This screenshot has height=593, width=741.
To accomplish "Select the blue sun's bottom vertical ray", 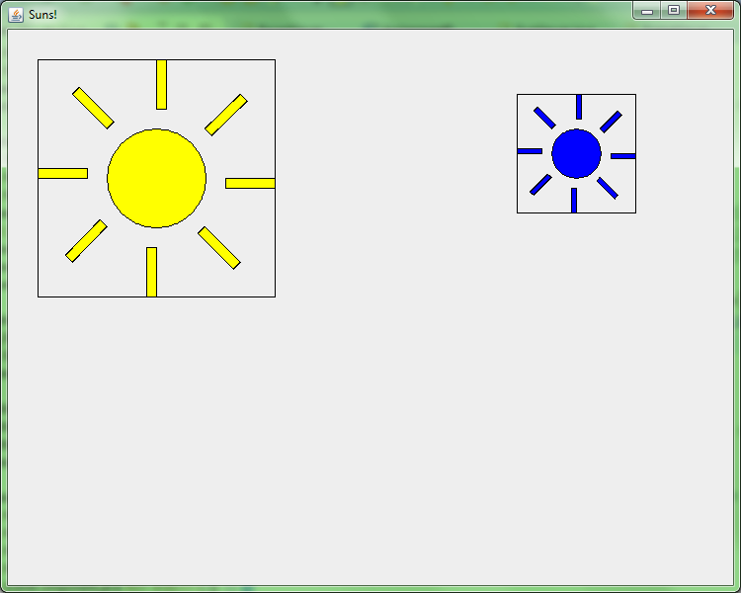I will click(573, 201).
